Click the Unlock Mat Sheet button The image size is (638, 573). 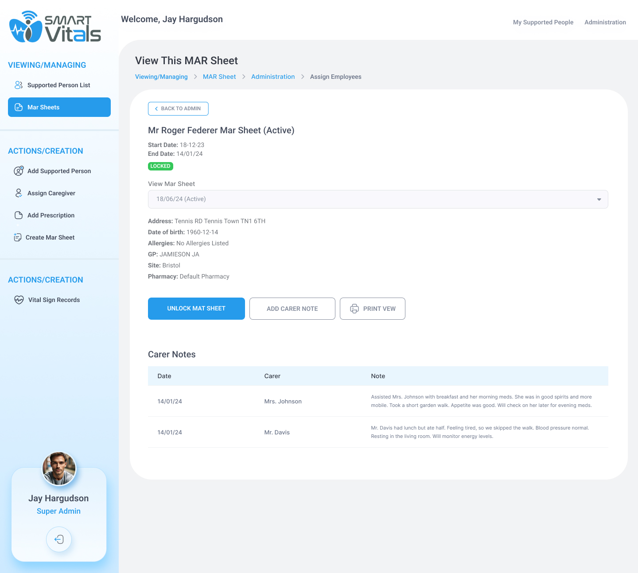click(x=196, y=309)
